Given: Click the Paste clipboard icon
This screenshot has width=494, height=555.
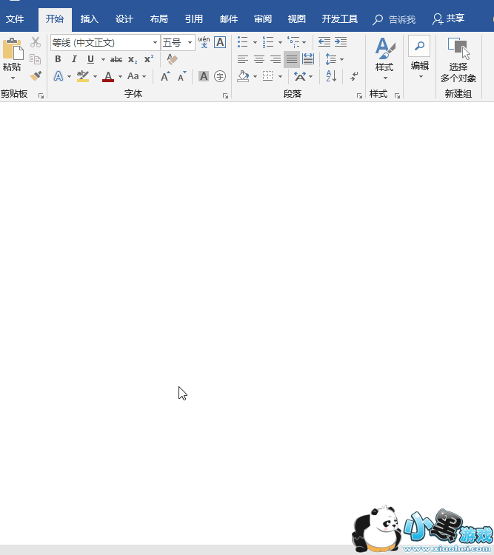Looking at the screenshot, I should point(13,49).
